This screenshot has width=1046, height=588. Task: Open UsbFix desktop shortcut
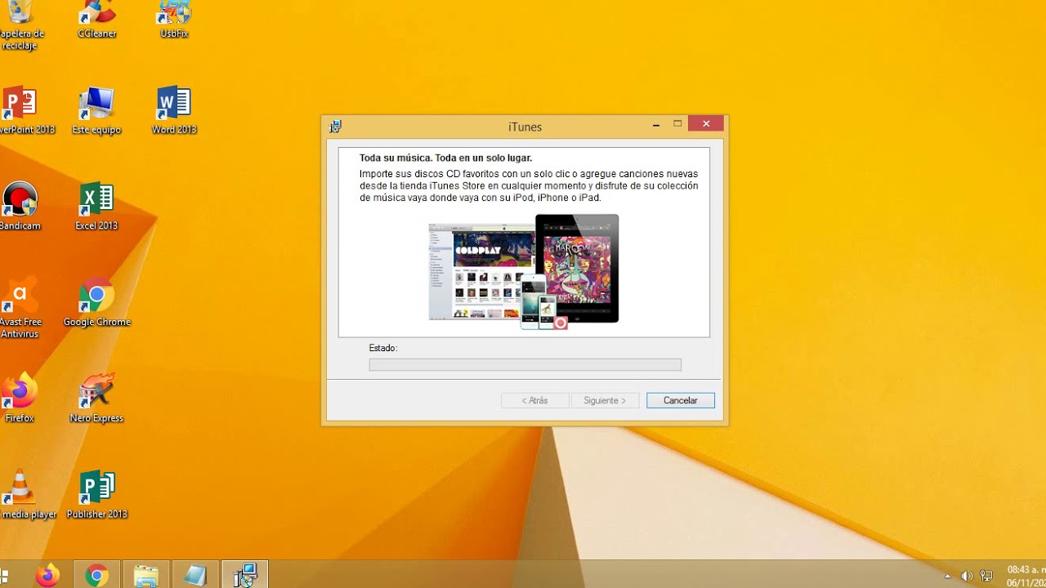coord(174,20)
